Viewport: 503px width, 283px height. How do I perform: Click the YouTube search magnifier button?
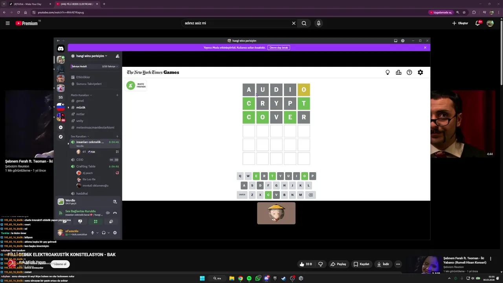(304, 23)
